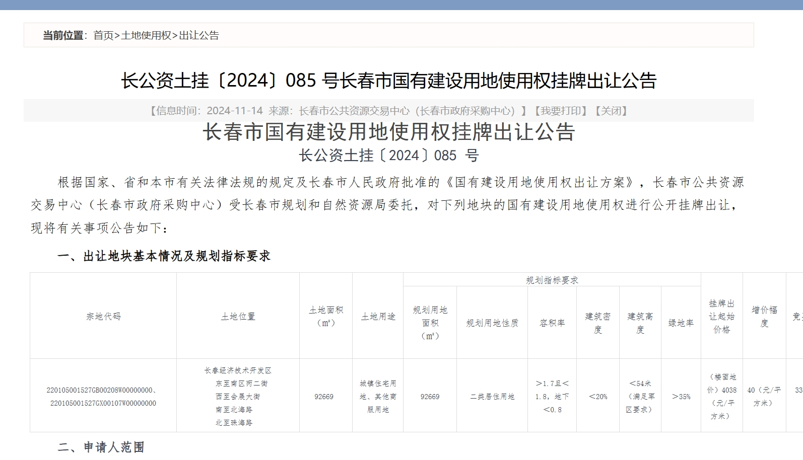Click the heading 长春市国有建设用地使用权挂牌出让公告
Image resolution: width=803 pixels, height=460 pixels.
coord(389,132)
